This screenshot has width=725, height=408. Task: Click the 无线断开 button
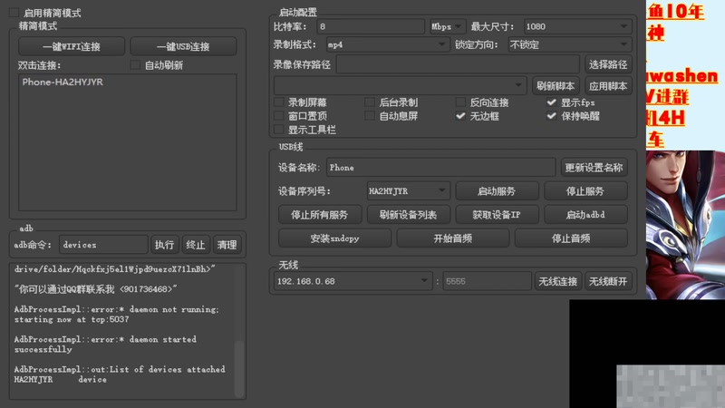[608, 281]
